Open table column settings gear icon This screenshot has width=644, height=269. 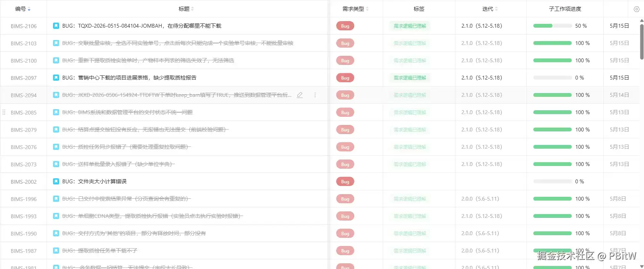tap(636, 9)
